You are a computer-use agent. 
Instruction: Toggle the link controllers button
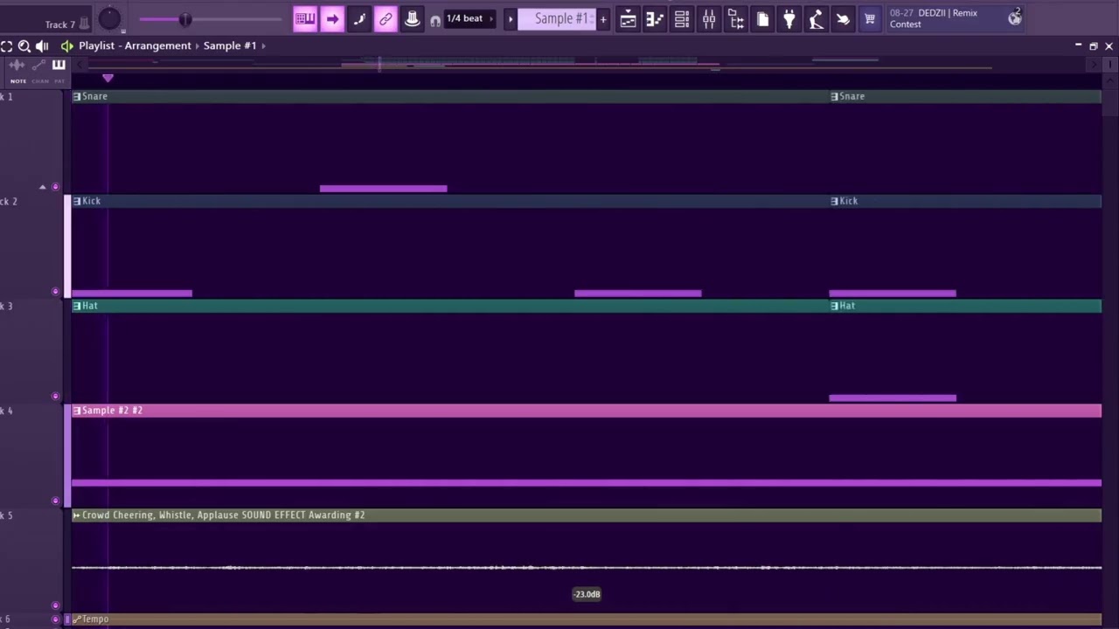pyautogui.click(x=386, y=18)
